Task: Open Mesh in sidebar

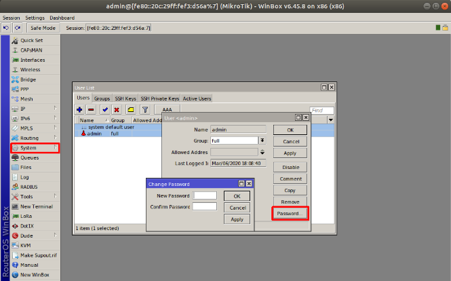Action: (35, 99)
